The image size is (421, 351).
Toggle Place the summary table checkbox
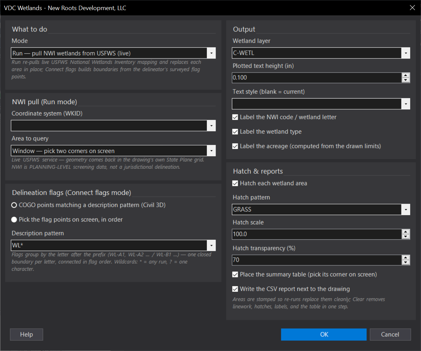pyautogui.click(x=305, y=274)
